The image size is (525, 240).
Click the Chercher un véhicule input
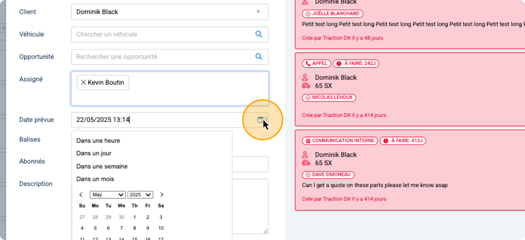pyautogui.click(x=161, y=34)
